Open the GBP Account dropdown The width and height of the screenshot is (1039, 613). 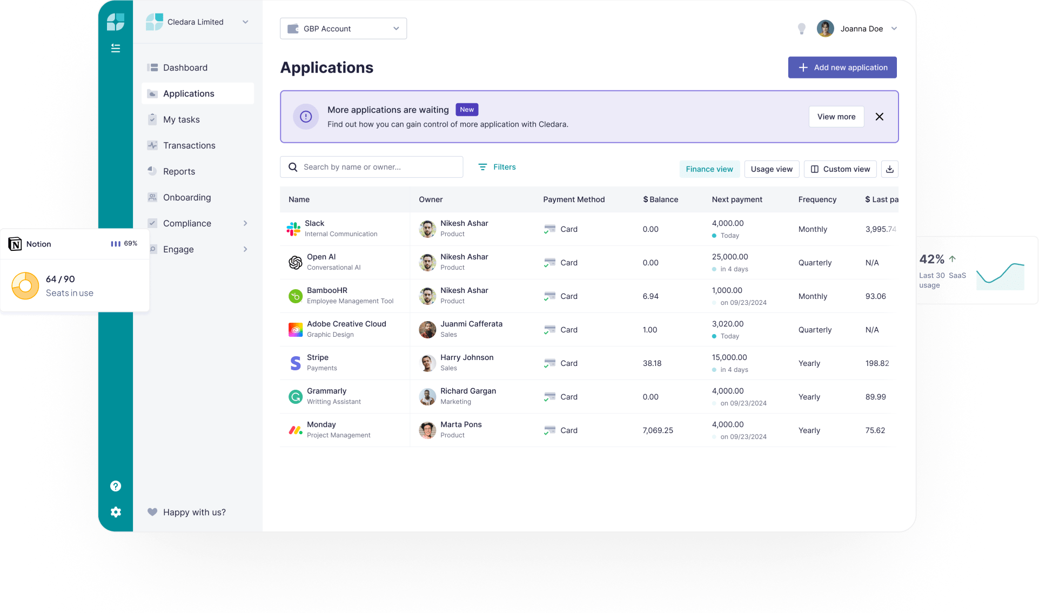[x=343, y=28]
